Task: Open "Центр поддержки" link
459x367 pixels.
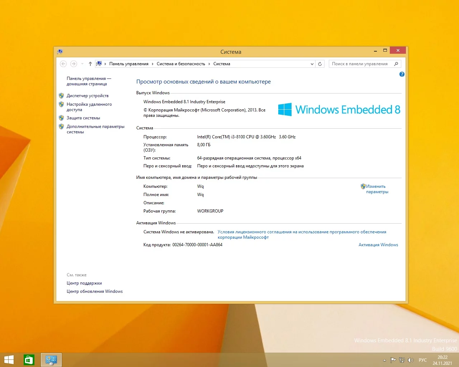Action: pyautogui.click(x=84, y=283)
